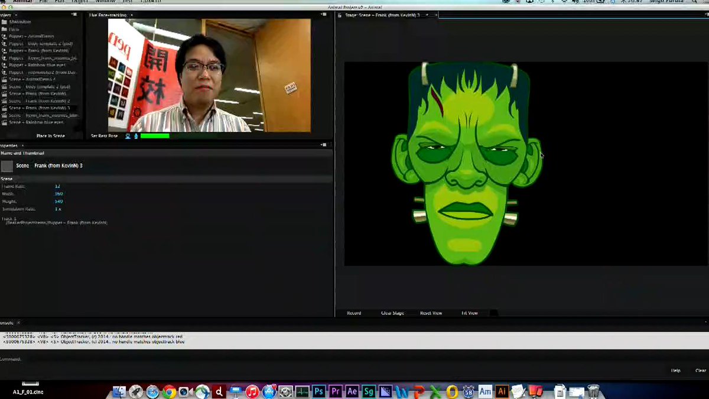Viewport: 709px width, 399px height.
Task: Click the green audio level meter
Action: point(155,136)
